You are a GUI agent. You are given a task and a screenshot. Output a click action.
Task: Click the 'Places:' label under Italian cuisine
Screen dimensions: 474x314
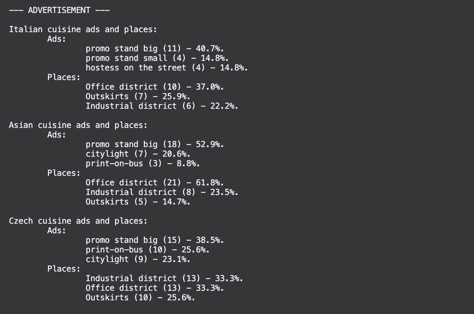64,77
